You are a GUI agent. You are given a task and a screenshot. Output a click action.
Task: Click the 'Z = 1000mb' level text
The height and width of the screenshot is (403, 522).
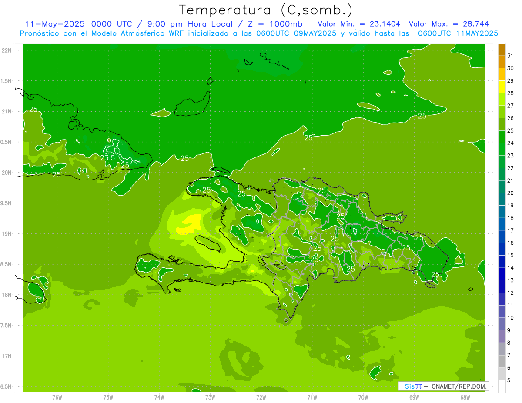coord(274,24)
